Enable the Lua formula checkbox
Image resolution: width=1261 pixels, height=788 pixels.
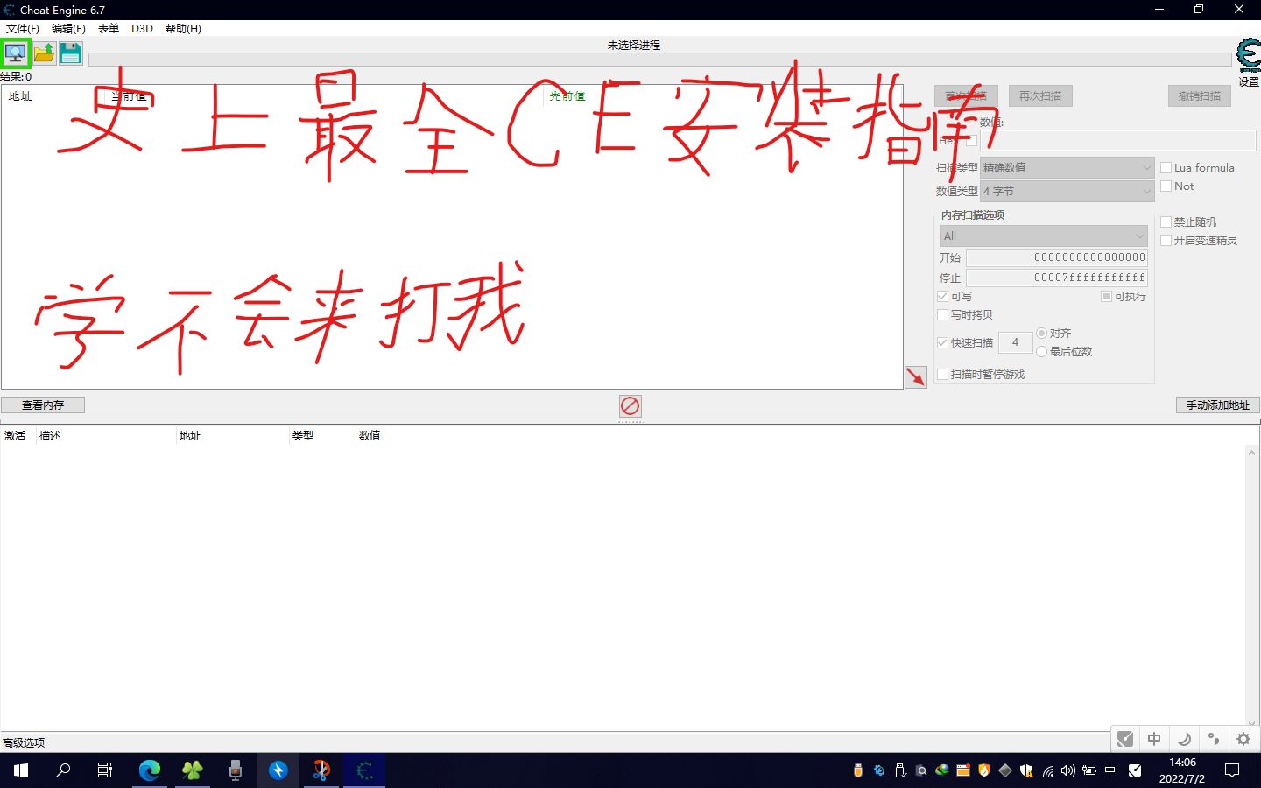[x=1166, y=167]
